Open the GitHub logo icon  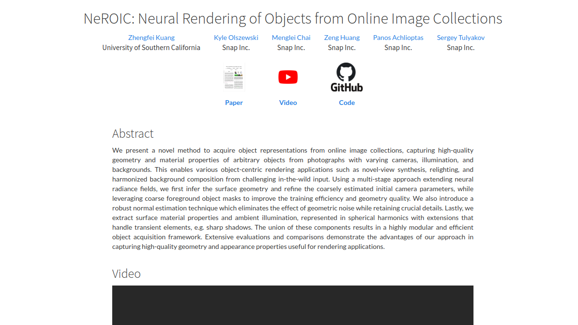pyautogui.click(x=347, y=77)
